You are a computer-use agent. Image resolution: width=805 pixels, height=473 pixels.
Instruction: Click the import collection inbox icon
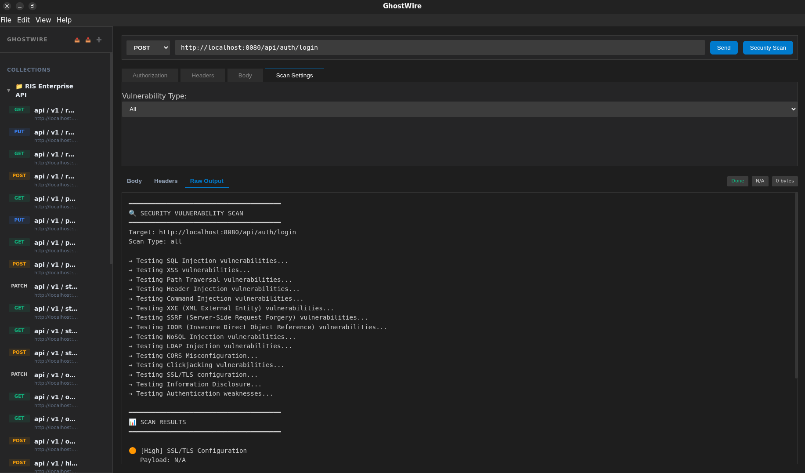[88, 40]
